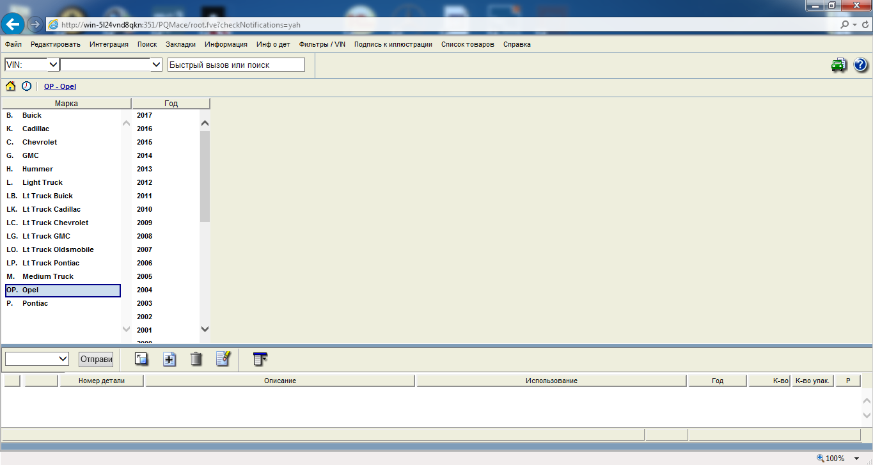Select Lt Truck Buick in the make list

click(x=63, y=196)
